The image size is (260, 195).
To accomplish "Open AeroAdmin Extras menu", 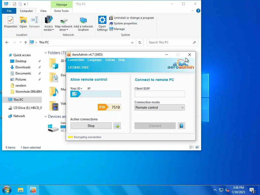I will (110, 60).
